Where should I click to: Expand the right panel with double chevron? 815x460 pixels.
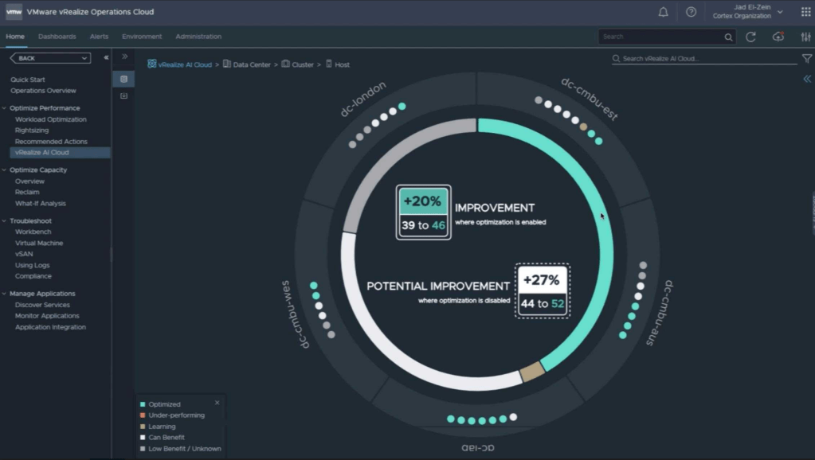tap(807, 79)
